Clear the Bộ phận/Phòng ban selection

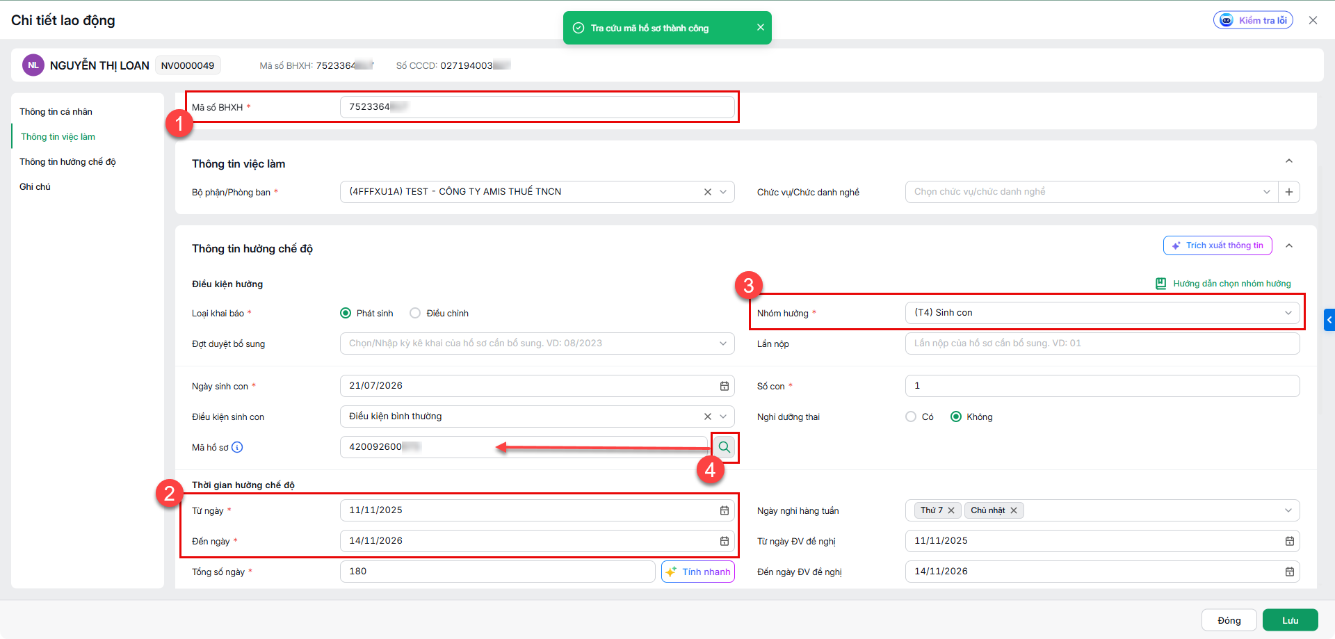[x=708, y=192]
